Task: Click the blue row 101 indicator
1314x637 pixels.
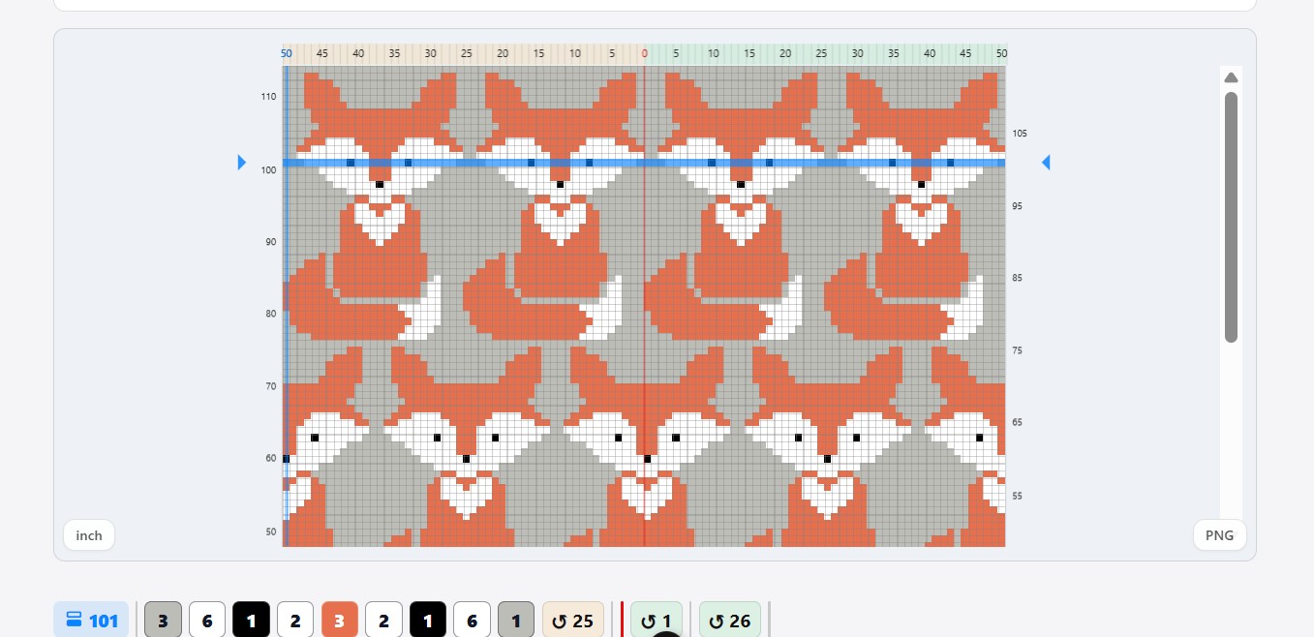Action: click(91, 621)
